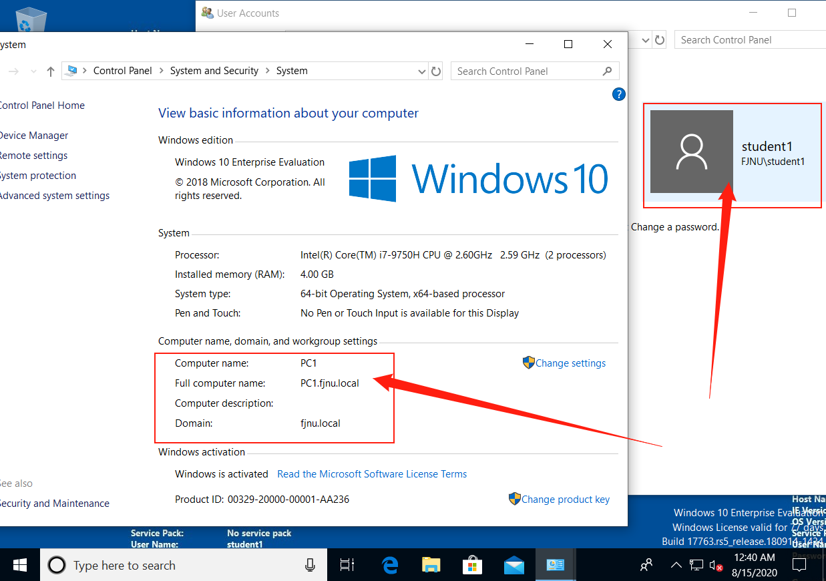Screen dimensions: 826x581
Task: Click the System window address bar computer icon
Action: [x=71, y=71]
